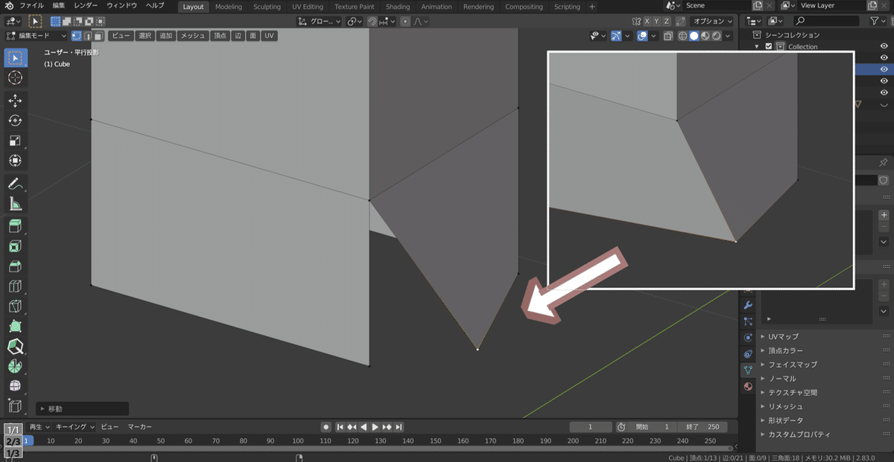Select the Bevel tool
894x462 pixels.
[x=16, y=266]
